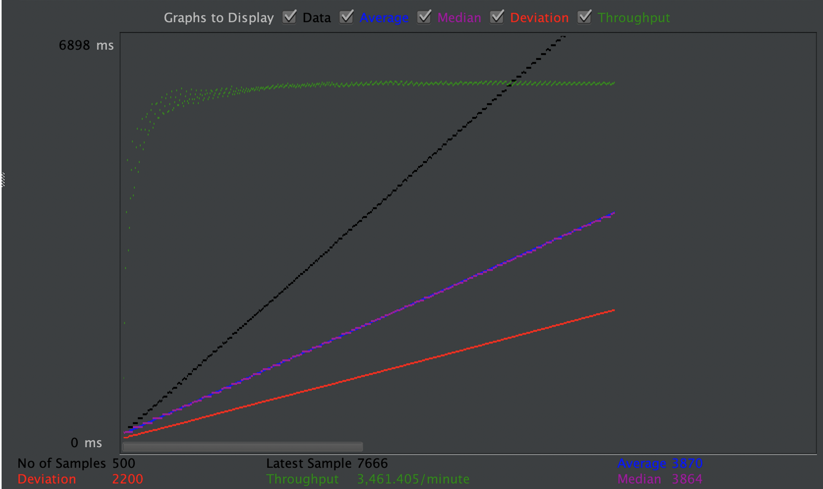Click the purple Median label at top
This screenshot has height=489, width=823.
459,18
